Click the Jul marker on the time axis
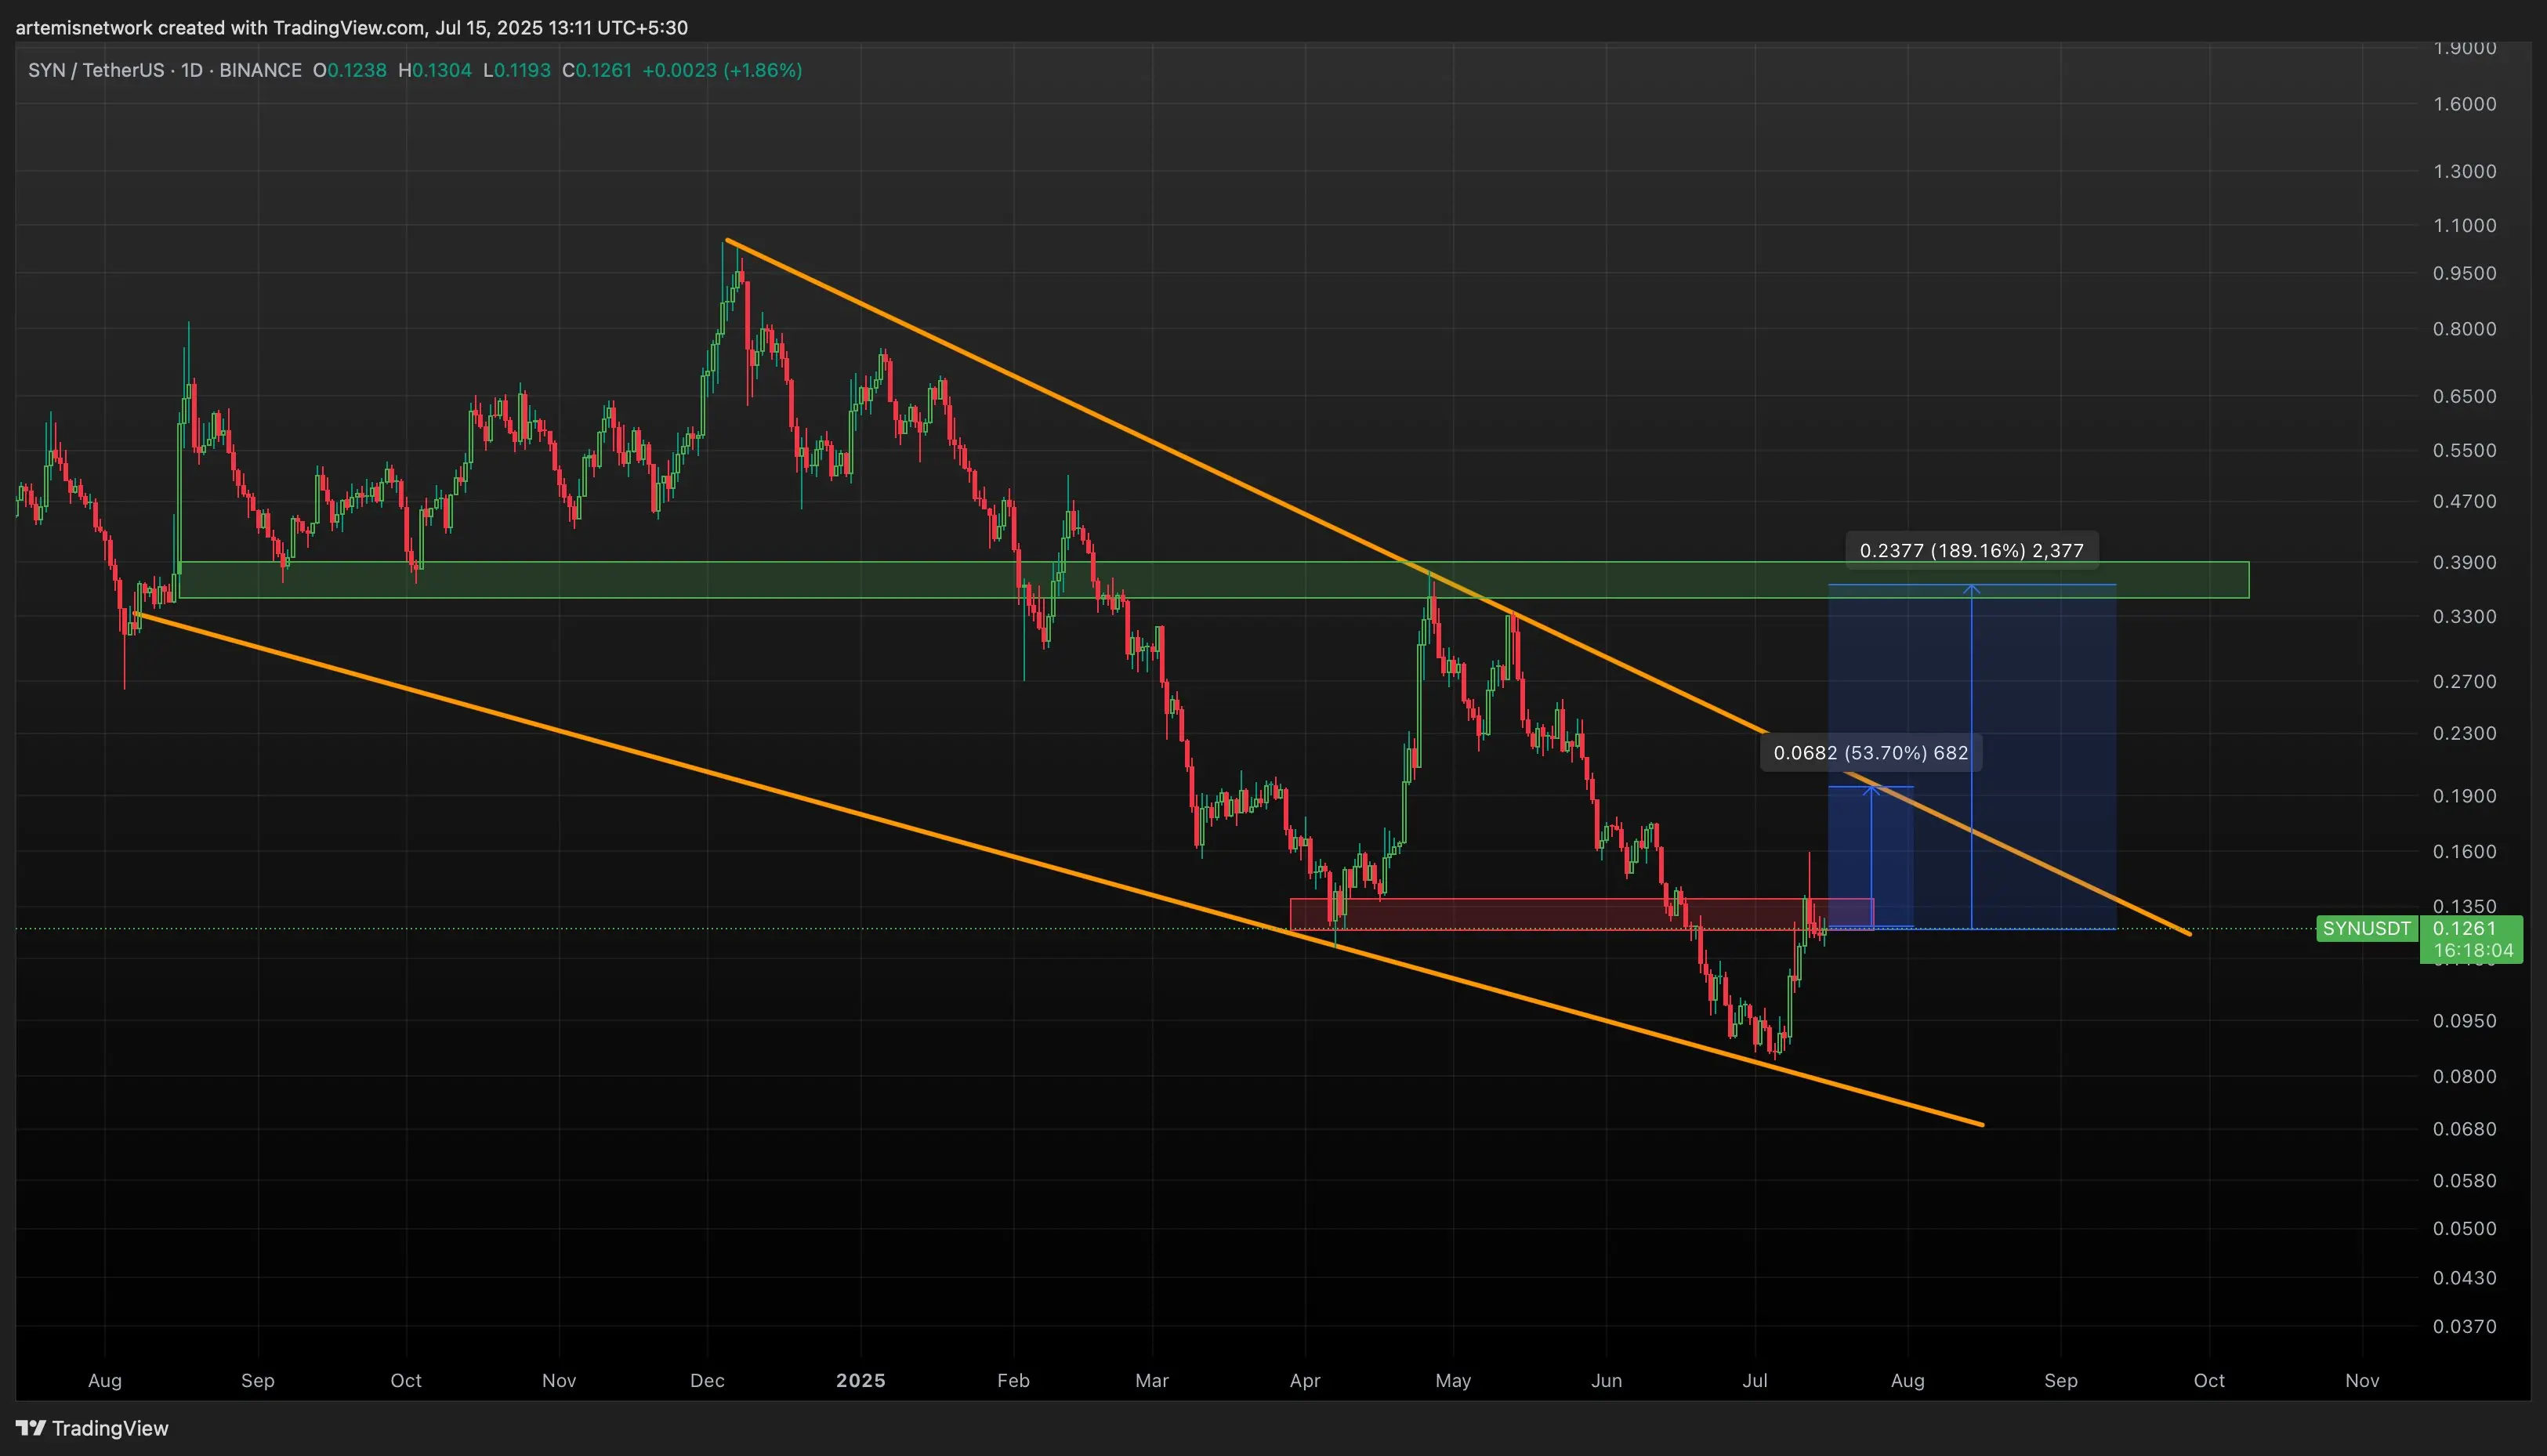The image size is (2547, 1456). click(x=1754, y=1380)
